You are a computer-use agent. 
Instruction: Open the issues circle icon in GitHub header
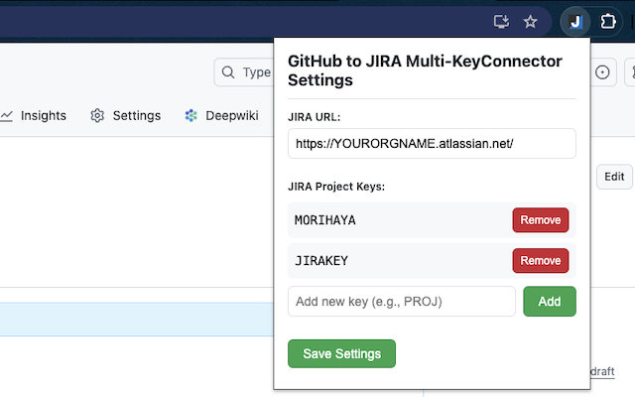602,72
